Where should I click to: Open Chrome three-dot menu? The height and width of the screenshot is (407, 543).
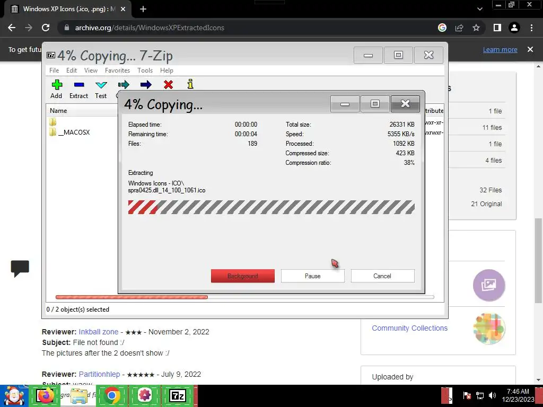point(531,28)
